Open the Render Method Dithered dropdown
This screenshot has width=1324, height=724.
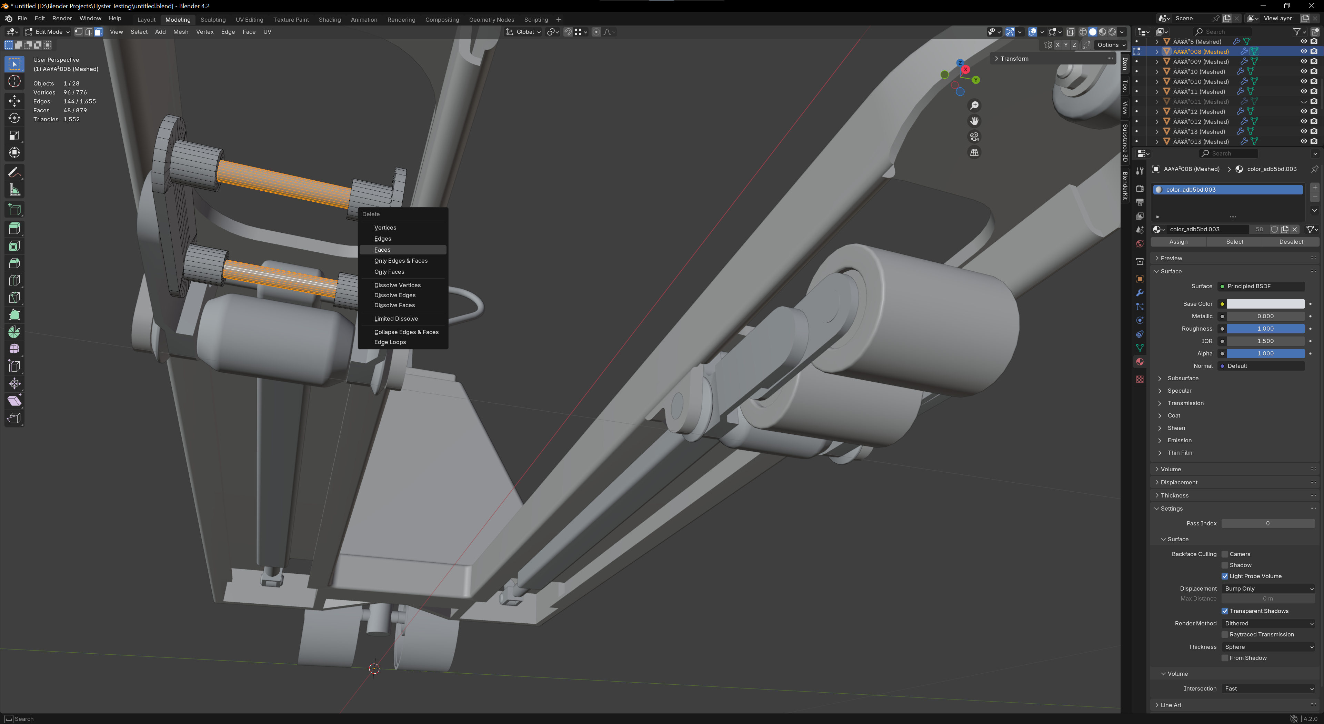pos(1267,623)
